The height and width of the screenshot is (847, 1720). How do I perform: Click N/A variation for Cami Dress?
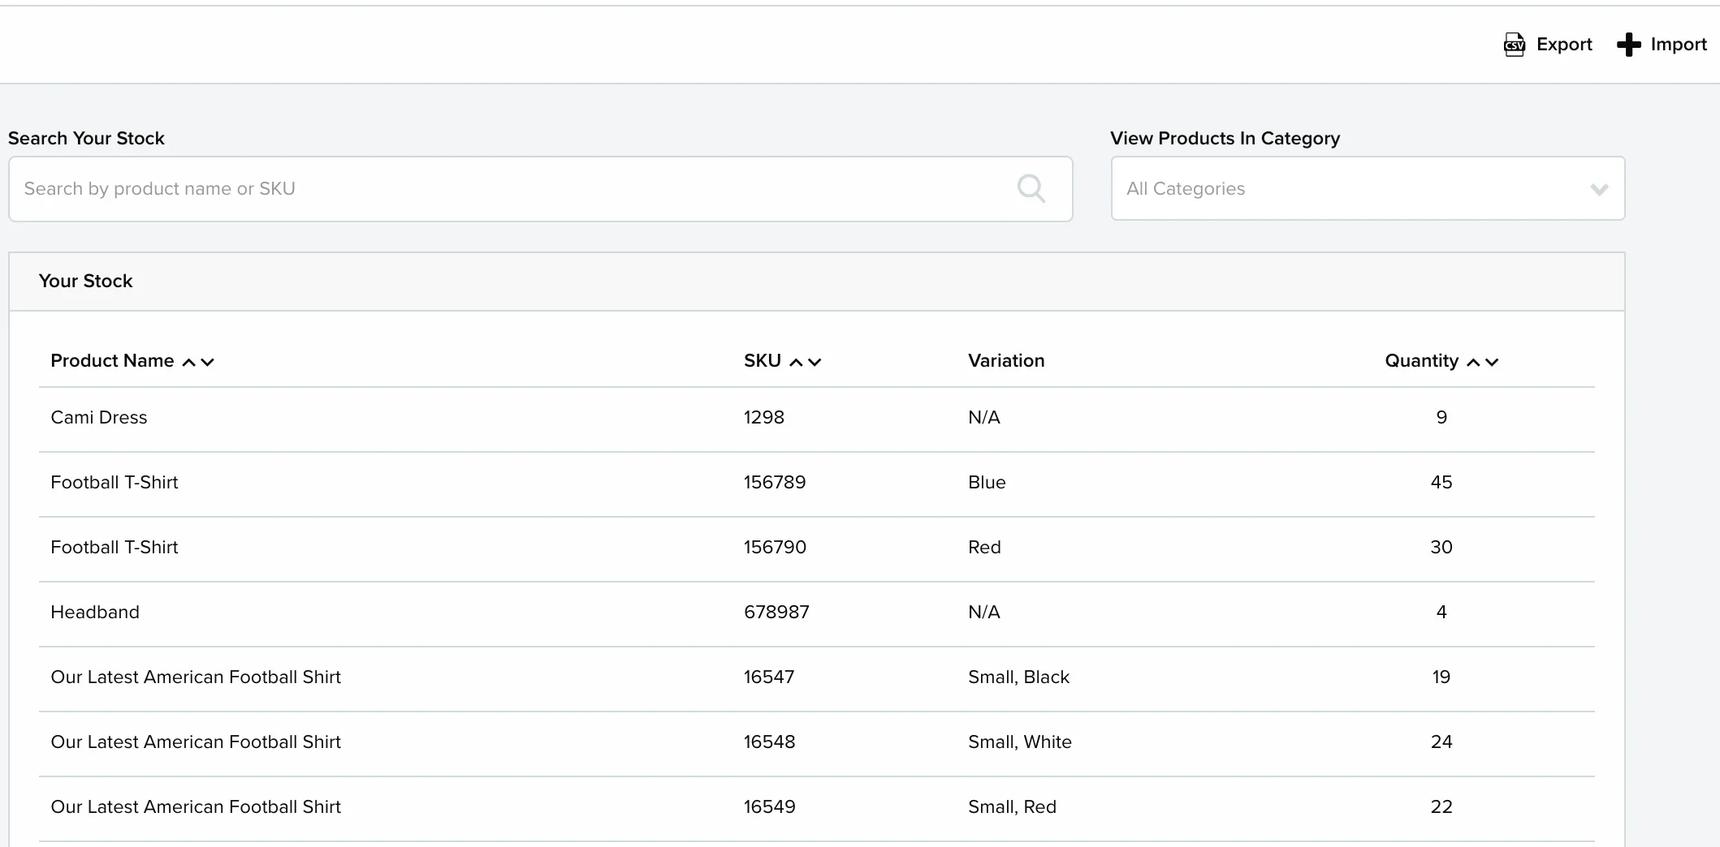point(984,418)
